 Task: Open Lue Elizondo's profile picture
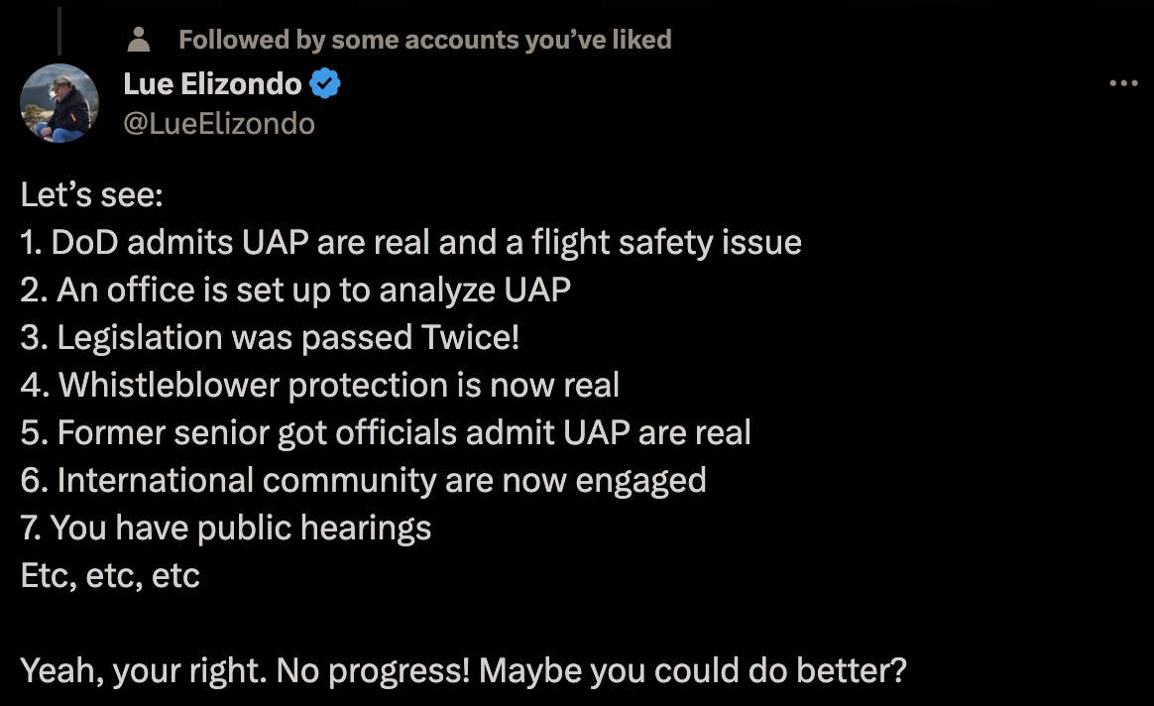coord(59,103)
